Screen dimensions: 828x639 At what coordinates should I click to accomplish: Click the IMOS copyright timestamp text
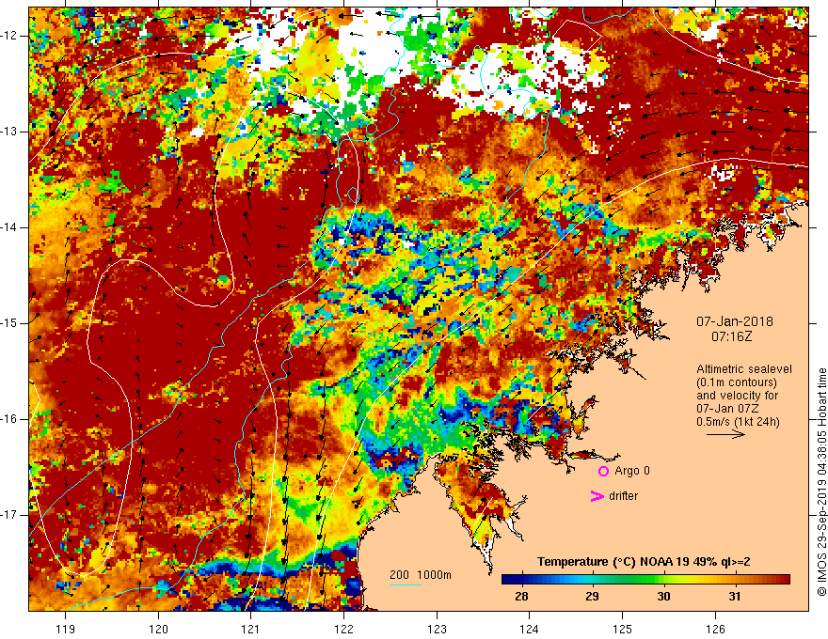pos(821,482)
